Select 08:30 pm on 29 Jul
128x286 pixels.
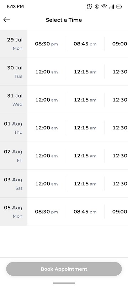[47, 44]
